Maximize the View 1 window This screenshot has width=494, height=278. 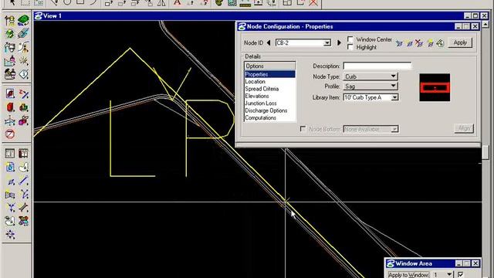(475, 15)
